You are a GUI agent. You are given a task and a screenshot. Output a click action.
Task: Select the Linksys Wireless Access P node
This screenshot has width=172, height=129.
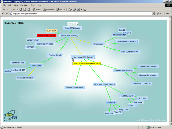127,41
